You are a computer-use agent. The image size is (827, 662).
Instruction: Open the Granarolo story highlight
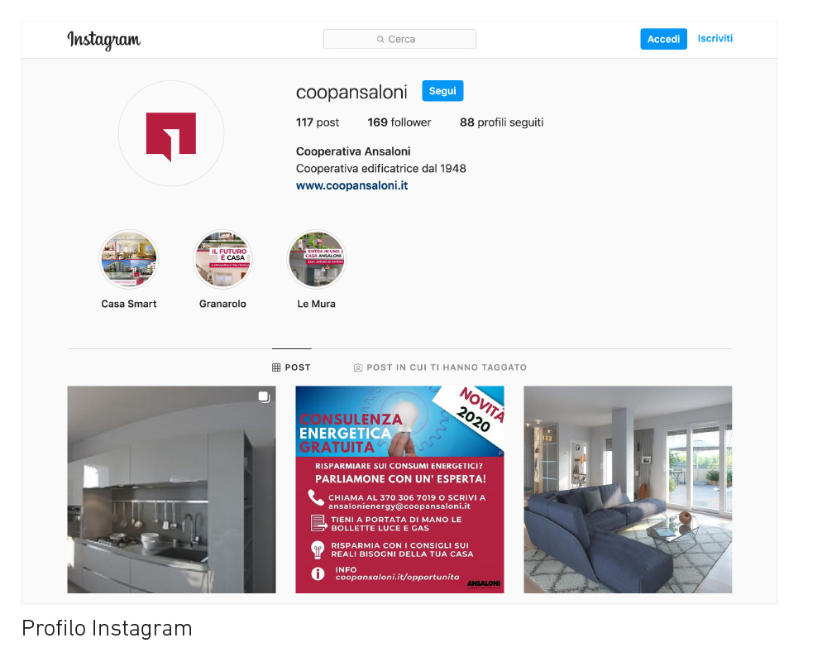point(222,259)
